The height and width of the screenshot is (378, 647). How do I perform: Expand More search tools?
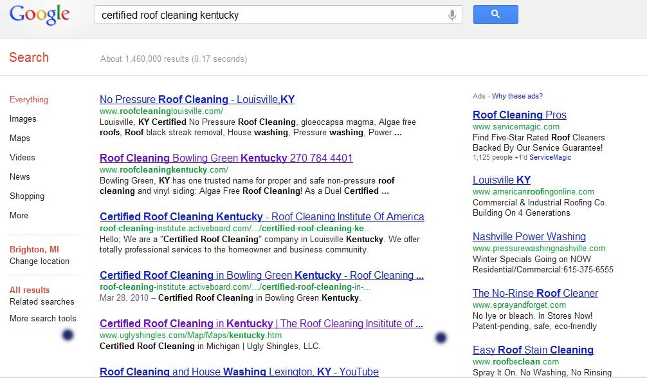(42, 319)
